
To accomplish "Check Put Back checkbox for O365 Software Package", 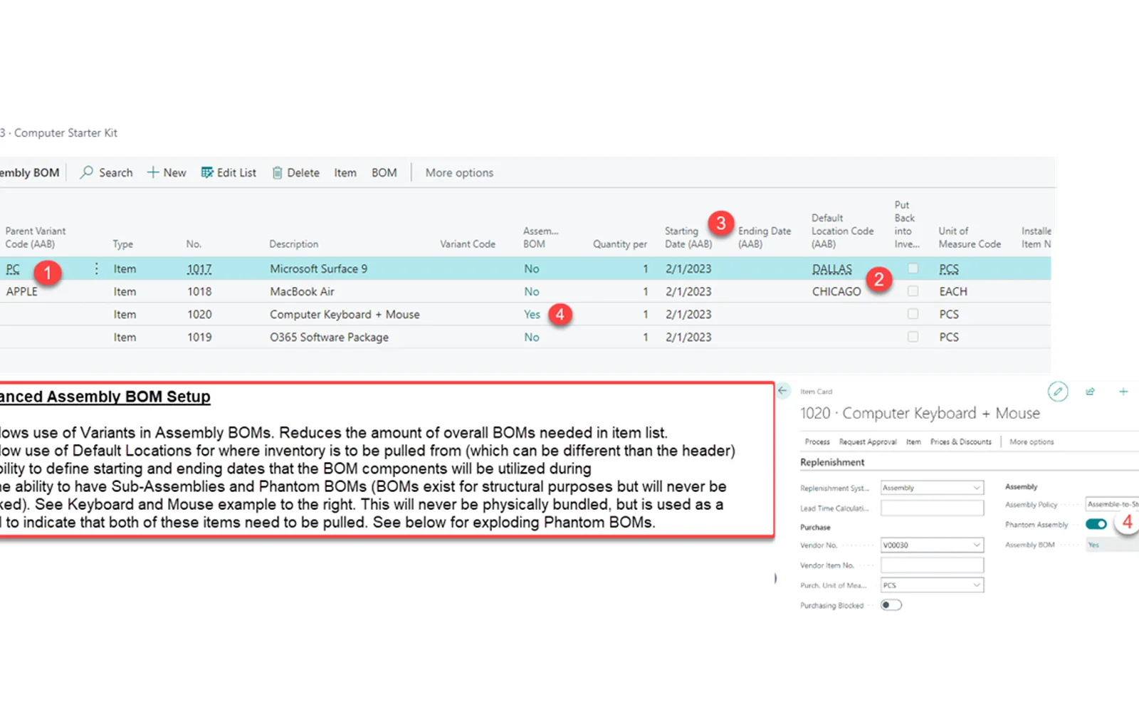I will point(913,337).
